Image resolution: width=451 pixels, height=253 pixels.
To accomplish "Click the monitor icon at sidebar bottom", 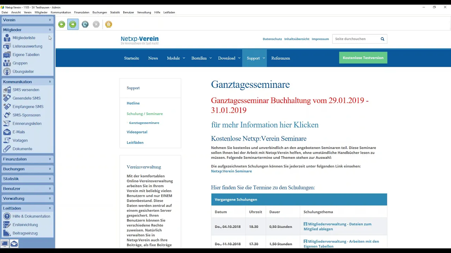I will click(x=5, y=244).
